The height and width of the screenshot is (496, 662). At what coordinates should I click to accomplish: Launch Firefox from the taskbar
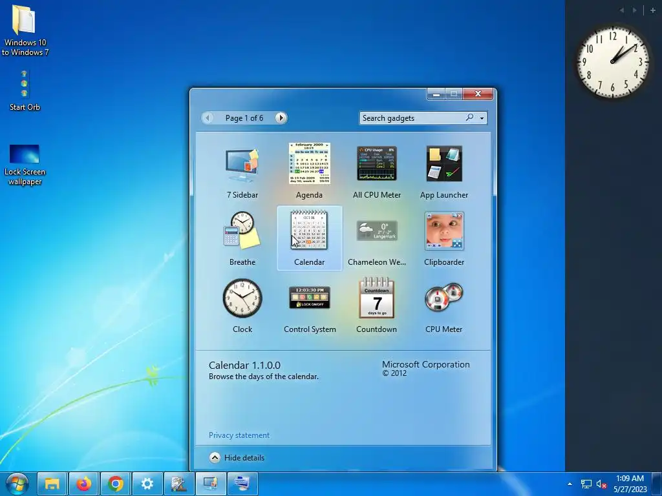(83, 484)
